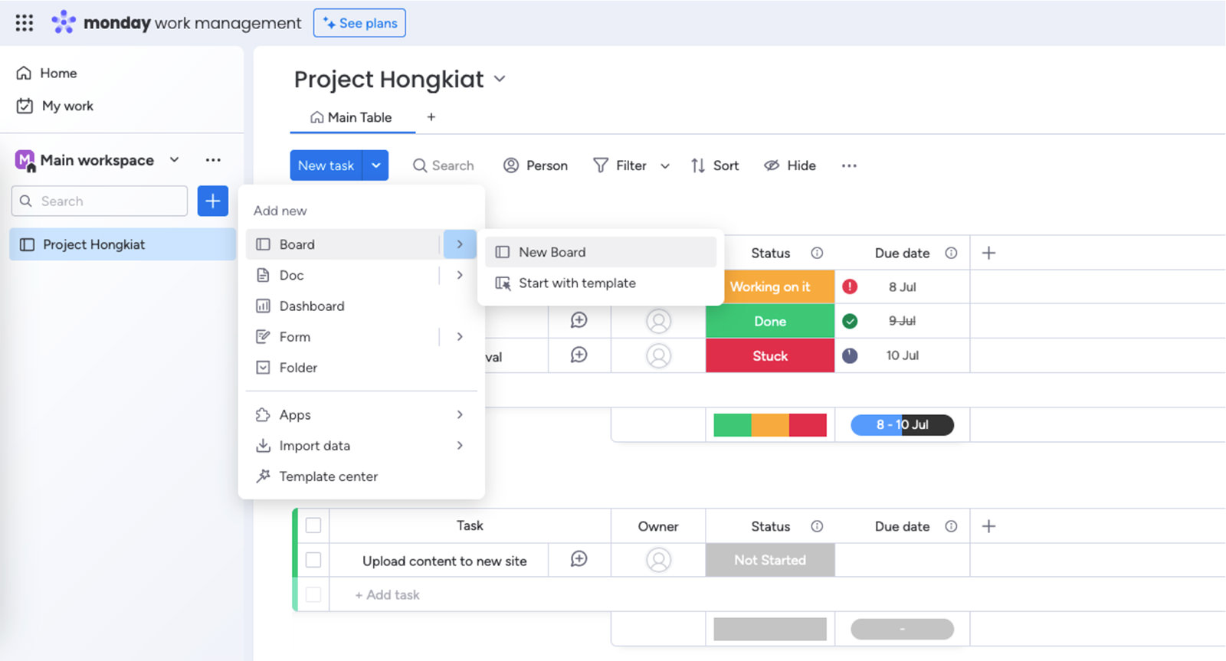Click the Sort button

tap(715, 165)
